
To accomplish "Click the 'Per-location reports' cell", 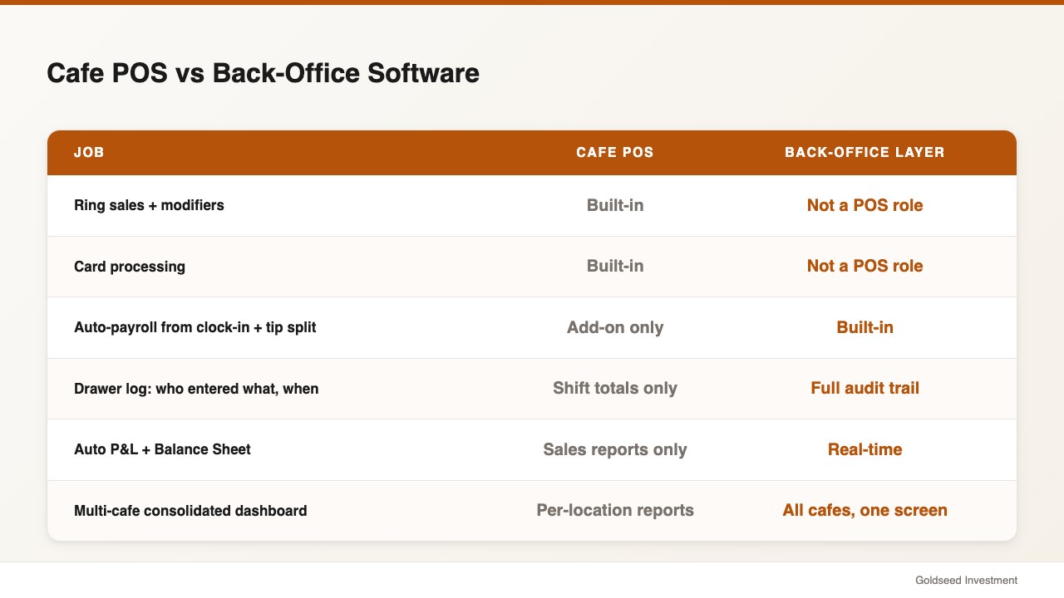I will point(615,510).
